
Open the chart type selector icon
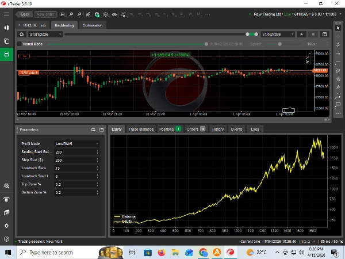click(x=89, y=14)
